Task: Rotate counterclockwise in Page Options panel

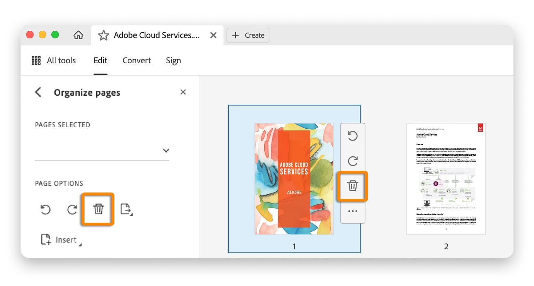Action: pos(46,209)
